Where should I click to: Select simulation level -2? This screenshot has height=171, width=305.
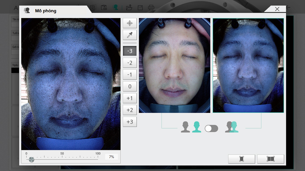coord(130,63)
